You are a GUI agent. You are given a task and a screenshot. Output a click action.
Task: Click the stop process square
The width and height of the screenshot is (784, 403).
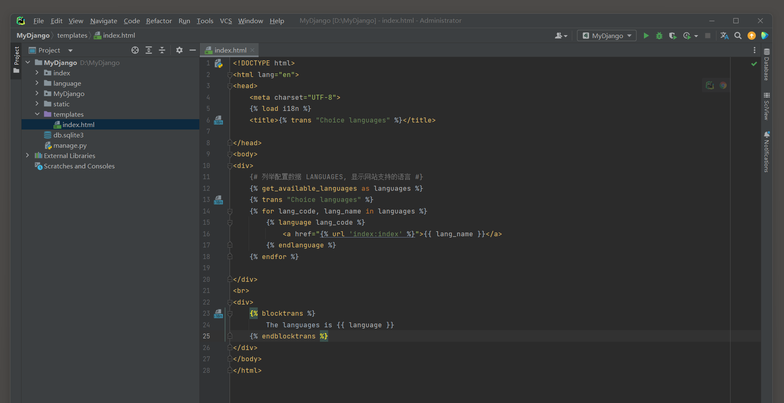click(708, 36)
